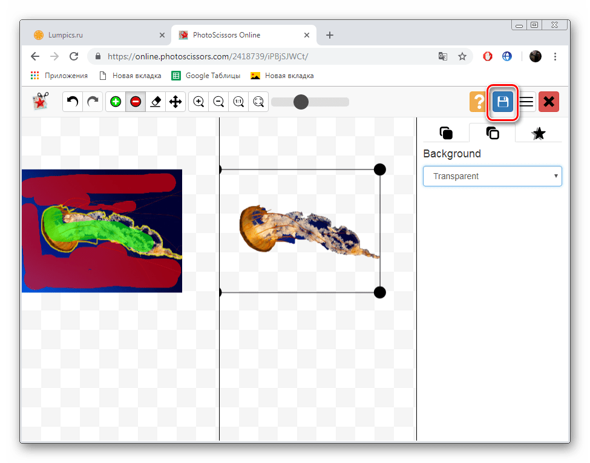Image resolution: width=590 pixels, height=463 pixels.
Task: Switch to the Foreground settings tab
Action: [446, 133]
